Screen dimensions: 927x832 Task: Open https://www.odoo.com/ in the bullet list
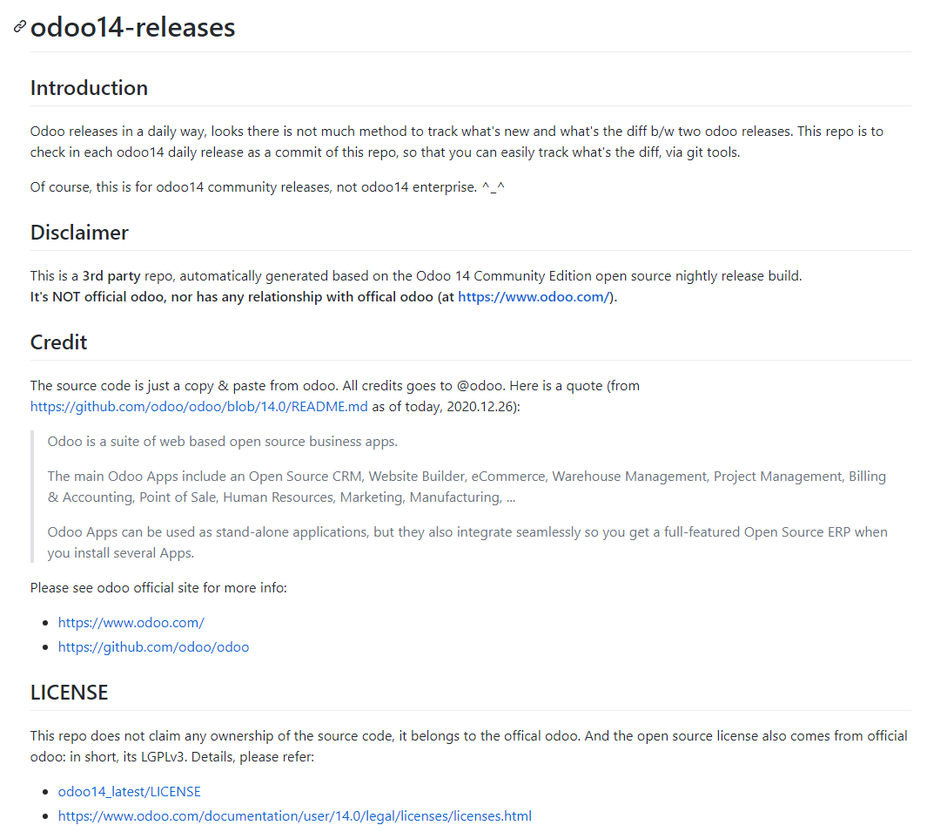[131, 623]
